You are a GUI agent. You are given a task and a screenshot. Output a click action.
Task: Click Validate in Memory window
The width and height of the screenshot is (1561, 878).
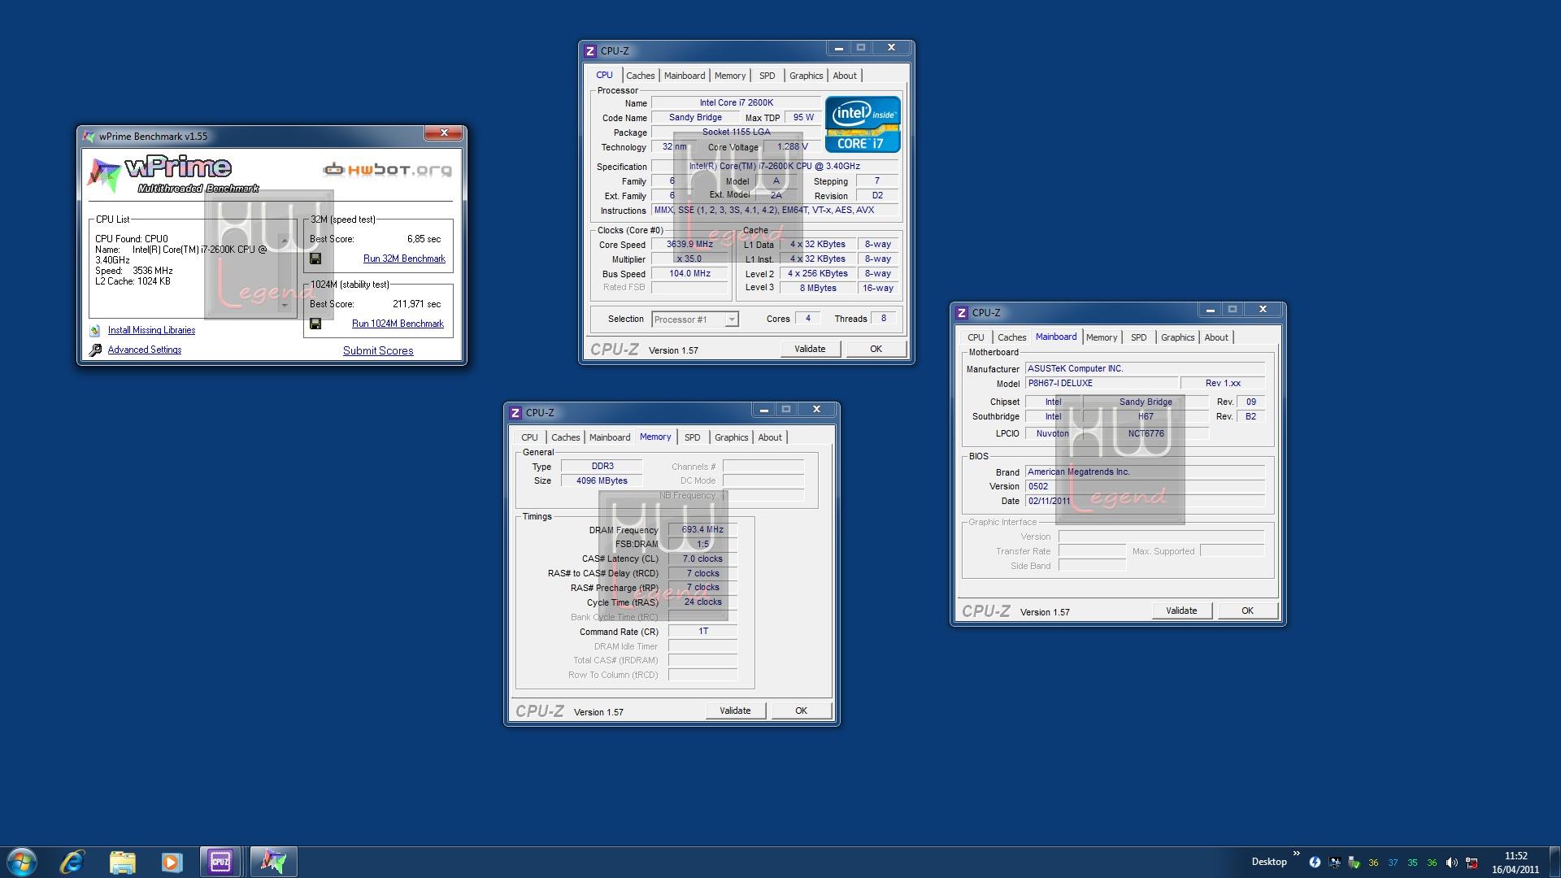click(735, 711)
